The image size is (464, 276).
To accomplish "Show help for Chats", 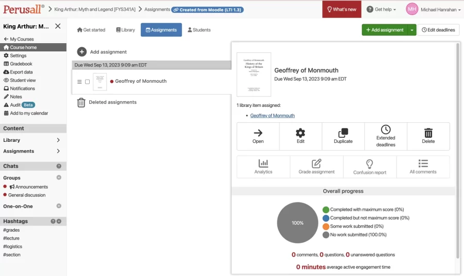I will coord(59,166).
